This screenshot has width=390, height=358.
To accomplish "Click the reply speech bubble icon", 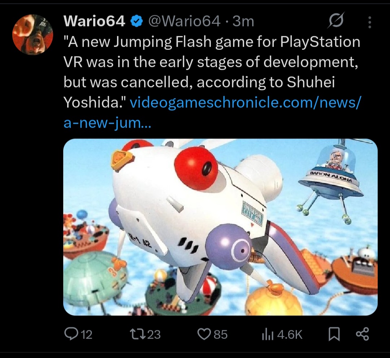I will tap(71, 334).
